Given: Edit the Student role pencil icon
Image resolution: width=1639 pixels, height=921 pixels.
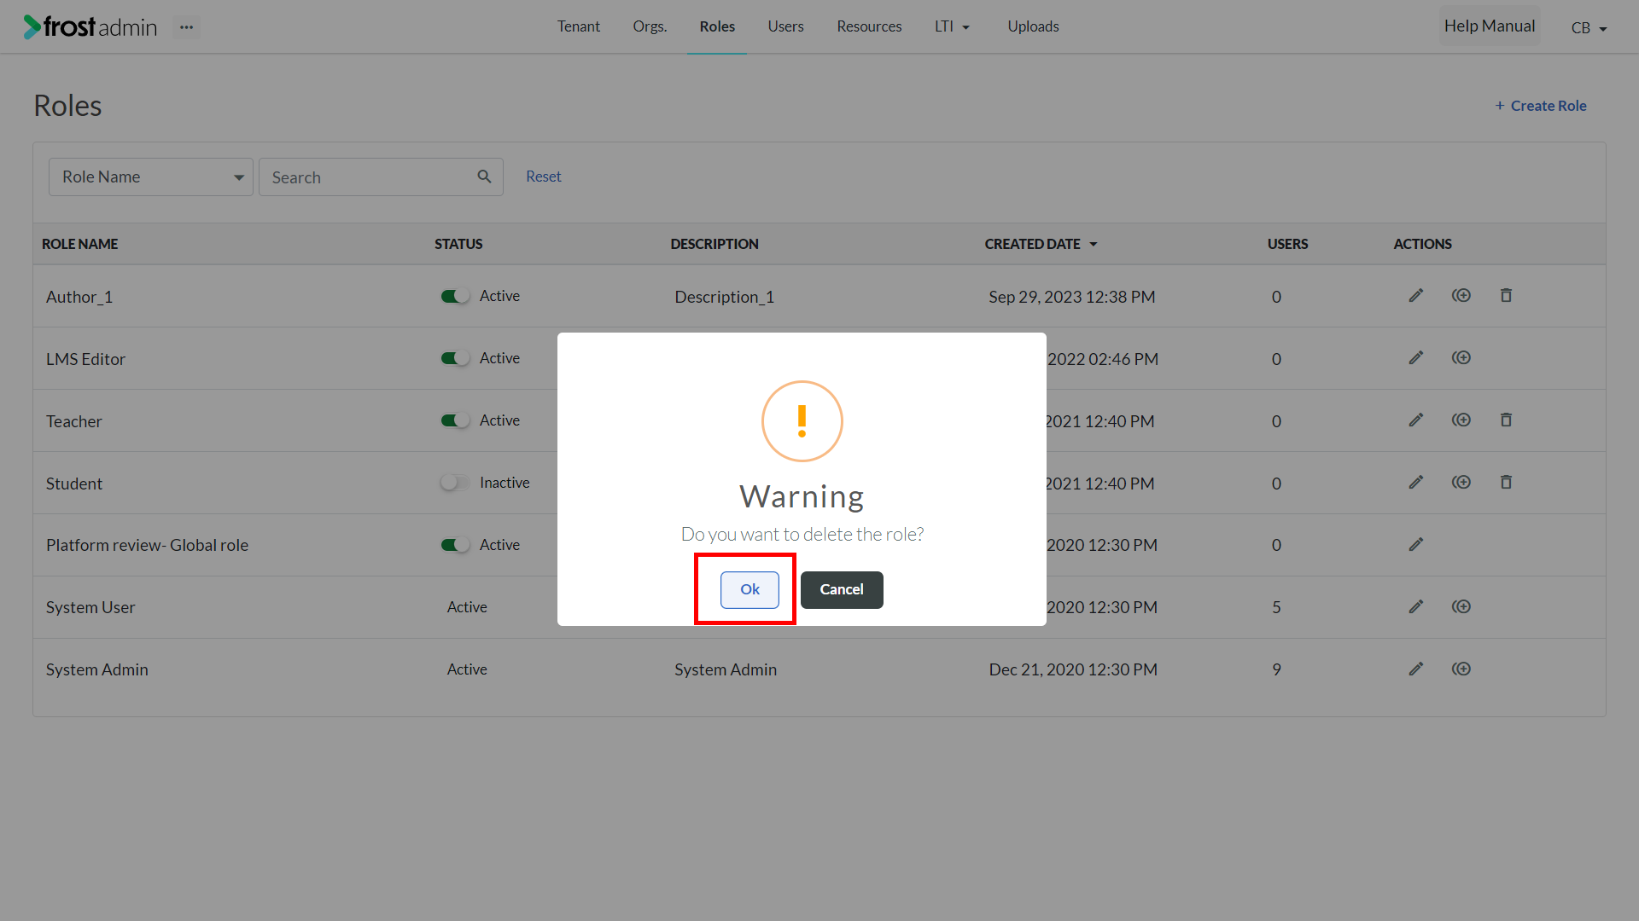Looking at the screenshot, I should click(1416, 482).
